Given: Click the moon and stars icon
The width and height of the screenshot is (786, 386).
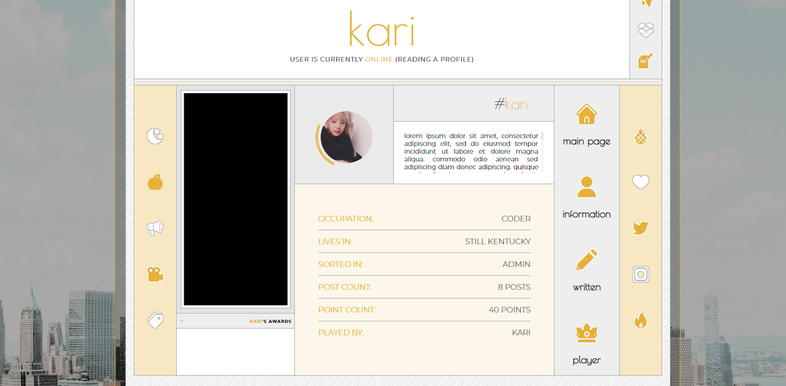Looking at the screenshot, I should (x=155, y=136).
